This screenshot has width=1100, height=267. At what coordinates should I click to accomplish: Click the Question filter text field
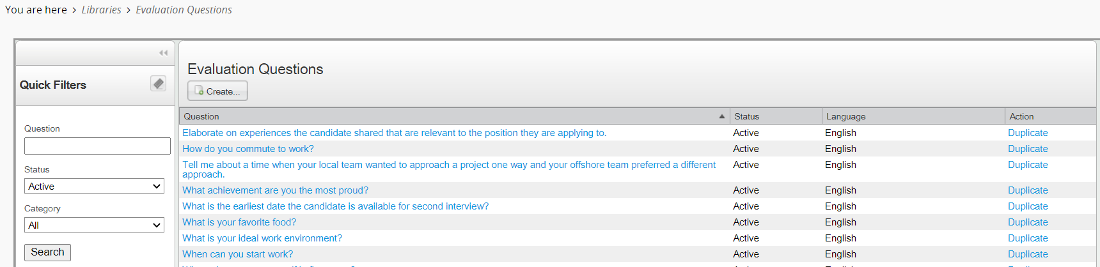97,146
